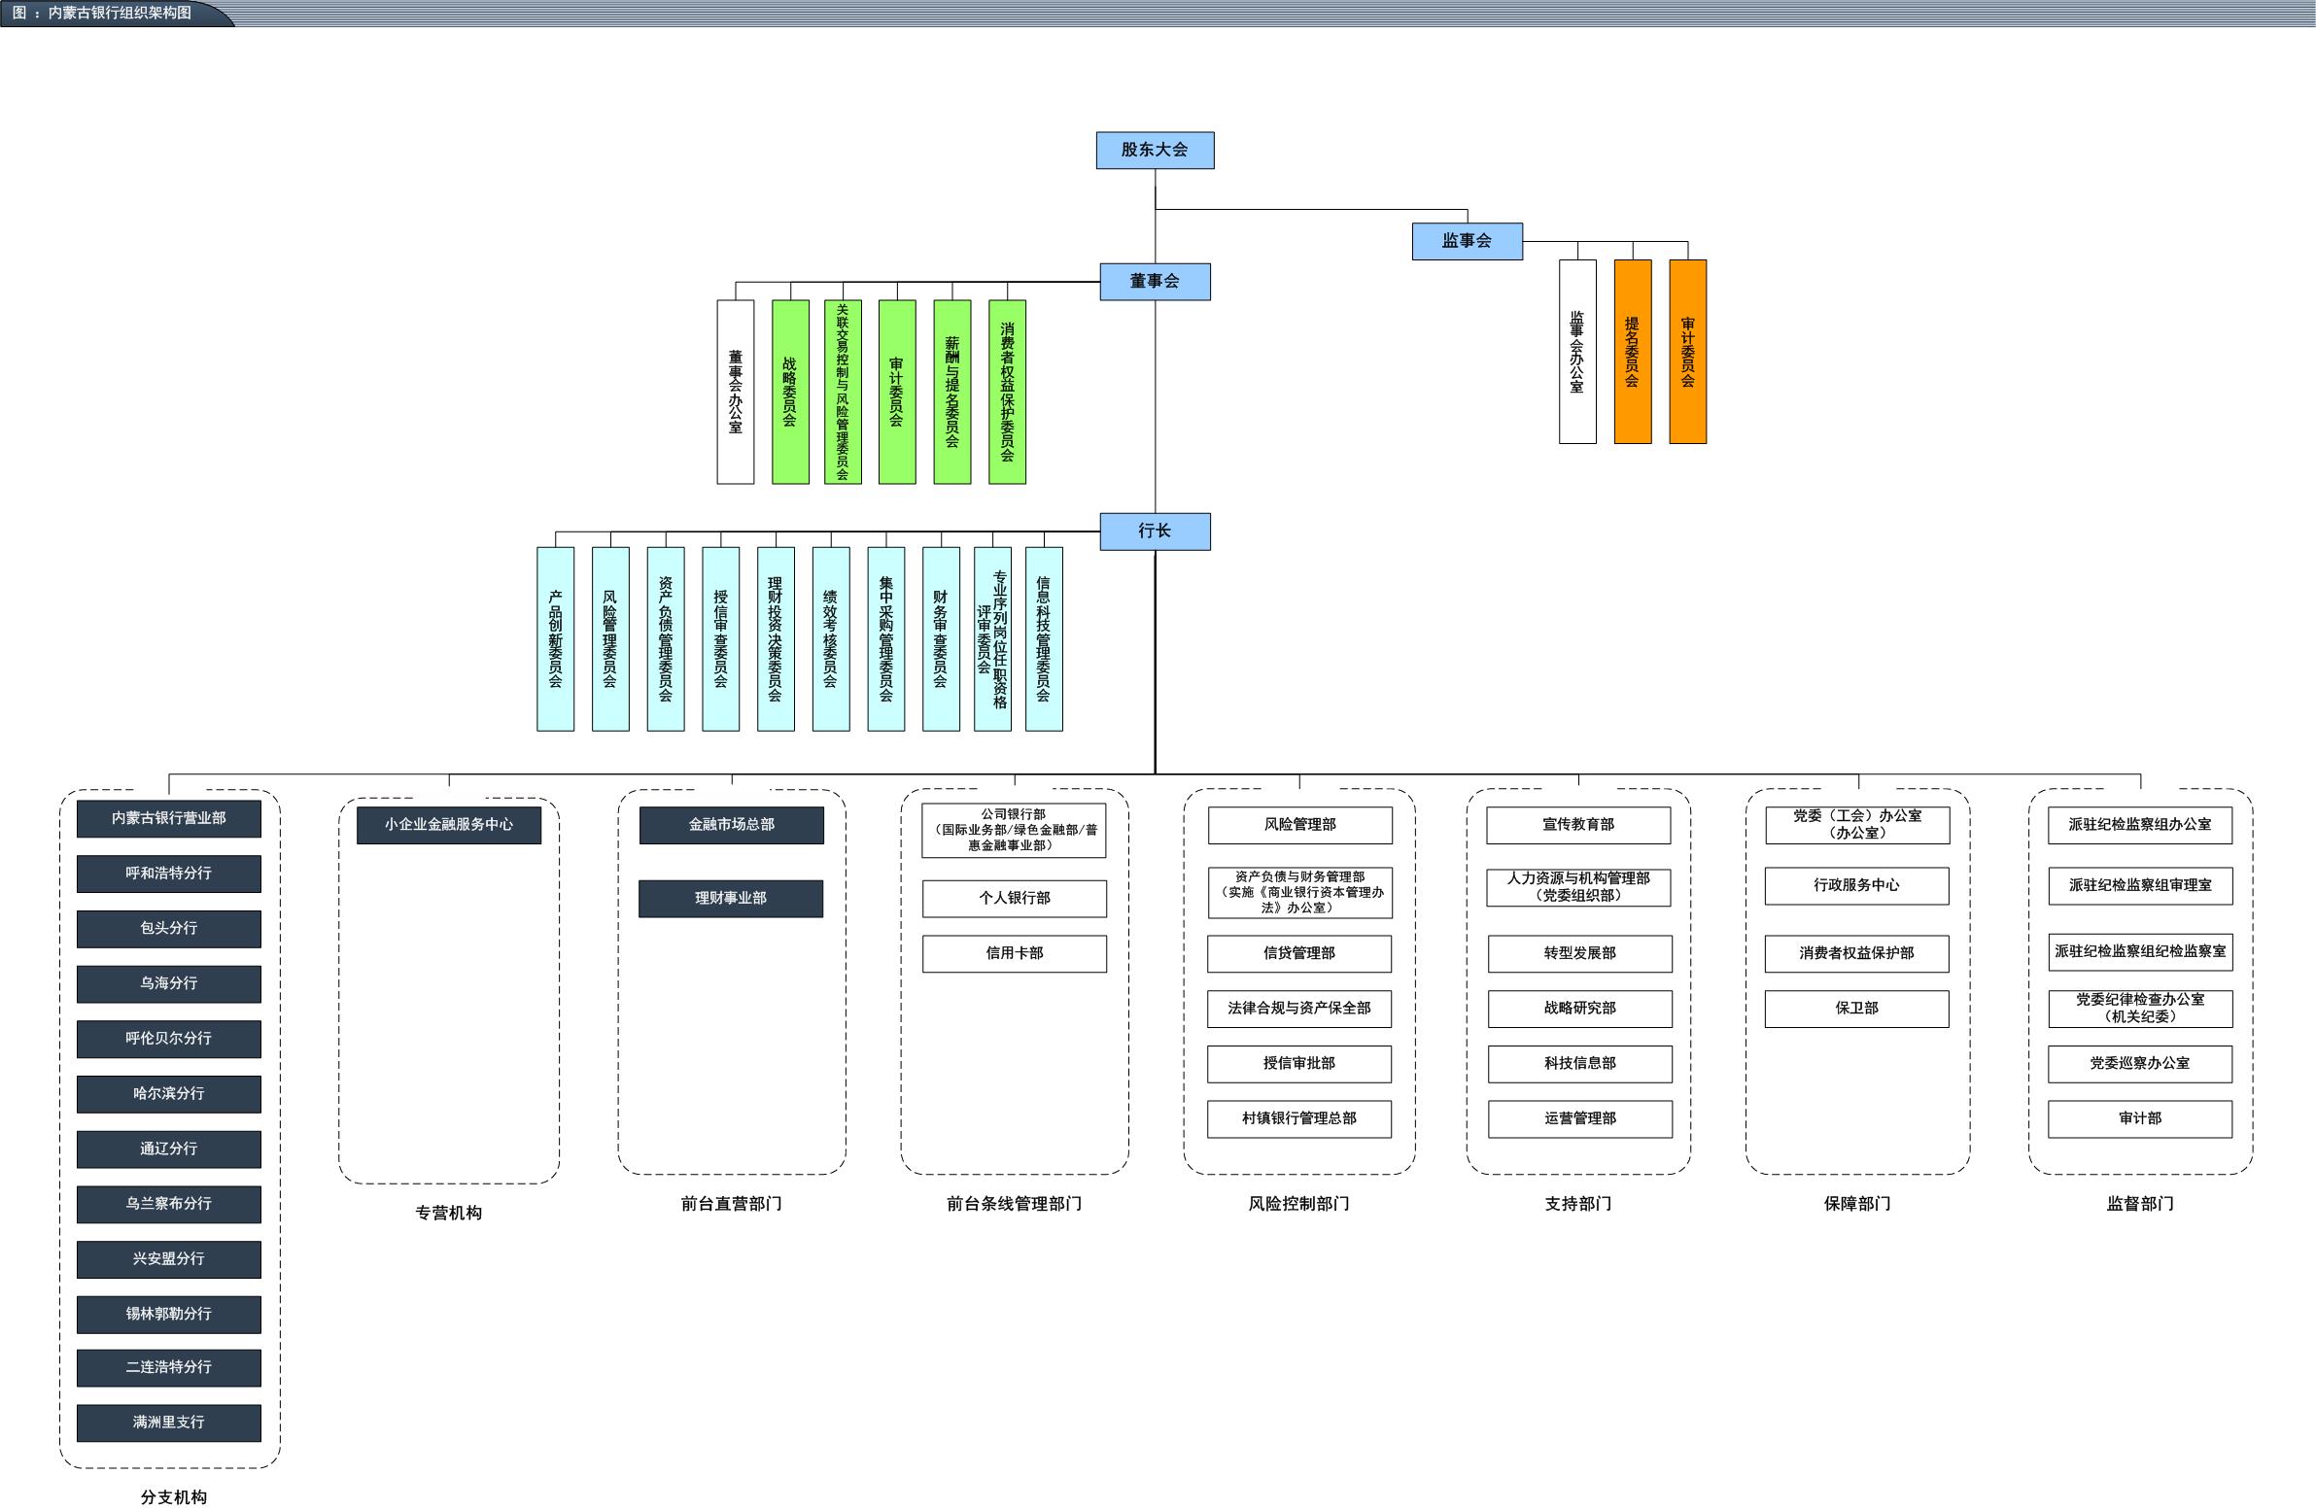The image size is (2316, 1509).
Task: Click the 二连浩特分行 box
Action: coord(169,1368)
